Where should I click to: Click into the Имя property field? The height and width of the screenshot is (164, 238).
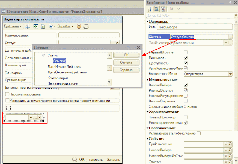[x=195, y=27]
